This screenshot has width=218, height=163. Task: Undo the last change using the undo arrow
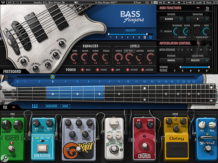10,2
